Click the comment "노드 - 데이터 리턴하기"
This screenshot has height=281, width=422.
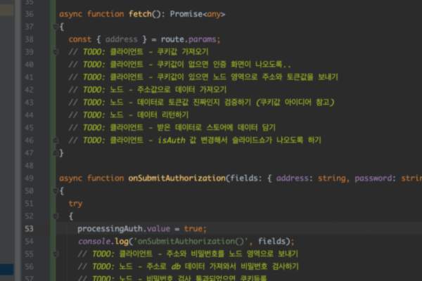(149, 115)
